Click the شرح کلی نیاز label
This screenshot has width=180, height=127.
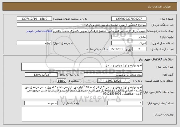(x=165, y=67)
